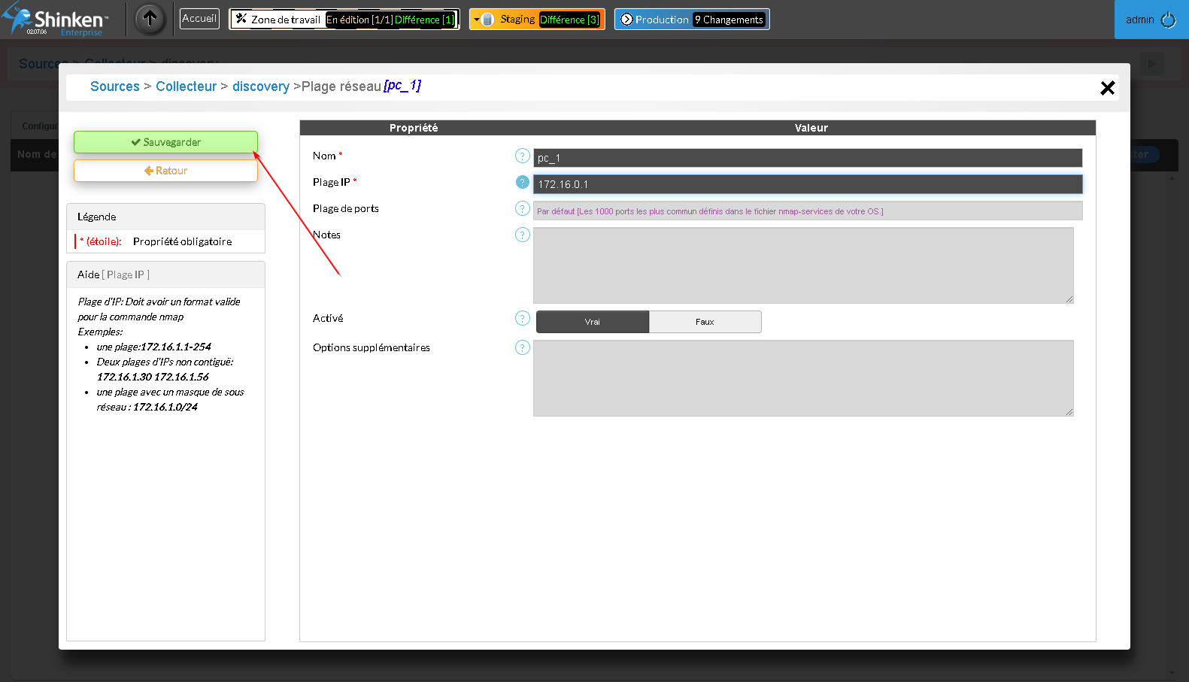Set Activé to Faux
The image size is (1189, 682).
(705, 322)
